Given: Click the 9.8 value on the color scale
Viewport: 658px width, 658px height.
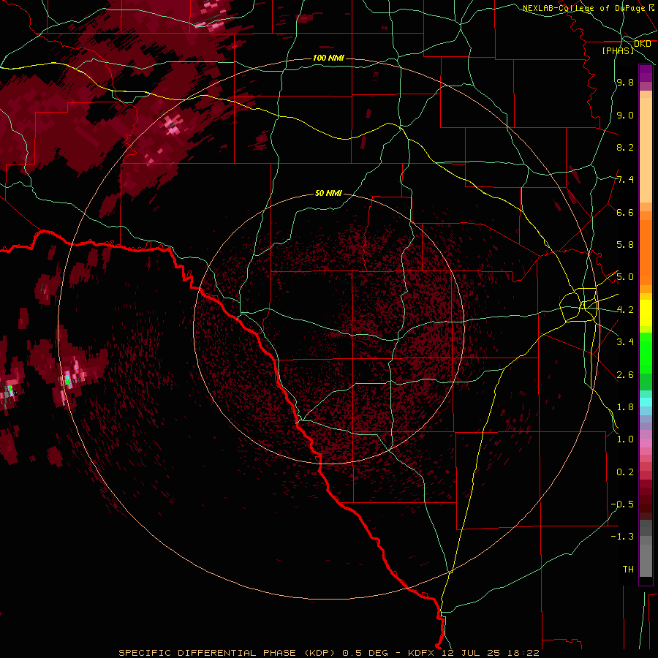Looking at the screenshot, I should (x=625, y=82).
